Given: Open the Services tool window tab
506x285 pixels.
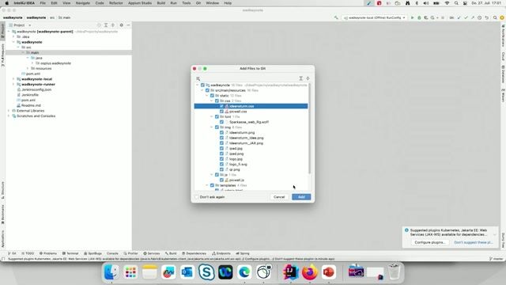Looking at the screenshot, I should coord(151,253).
